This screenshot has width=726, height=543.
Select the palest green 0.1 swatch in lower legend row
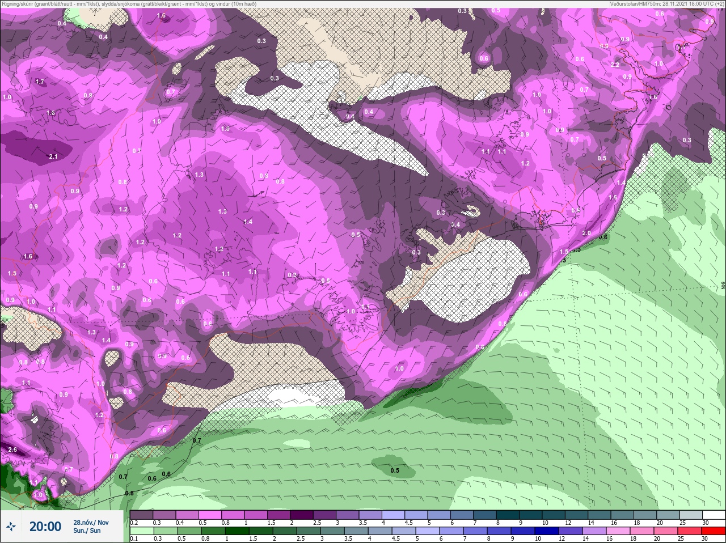[x=142, y=531]
